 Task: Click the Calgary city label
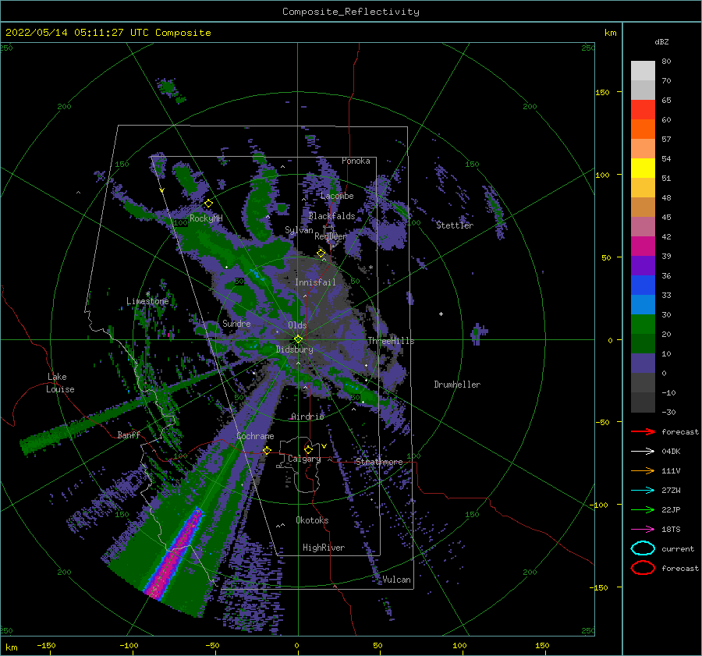304,459
